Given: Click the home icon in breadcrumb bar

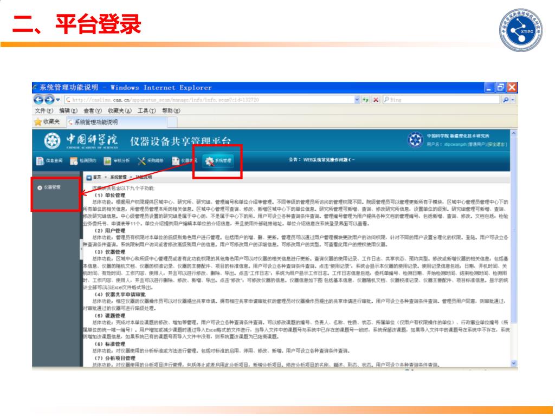Looking at the screenshot, I should 89,177.
